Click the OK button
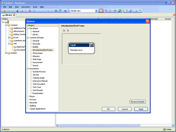 pos(108,109)
